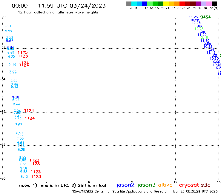221x194 pixels.
Task: Click the wave height value '6.35'
Action: pos(20,136)
